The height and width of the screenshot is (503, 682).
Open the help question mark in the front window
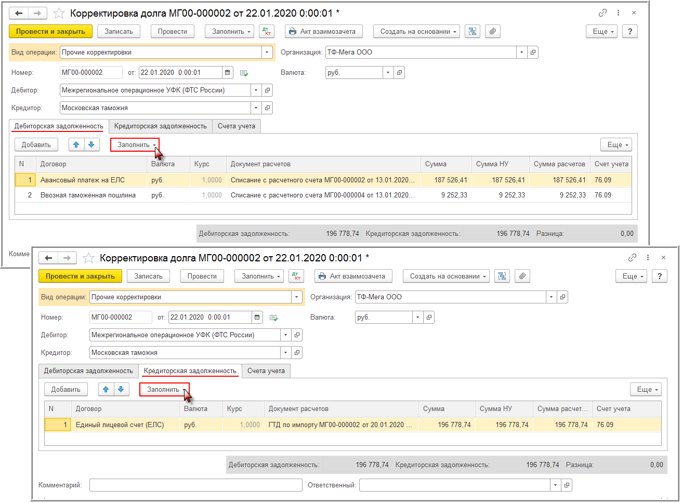660,276
